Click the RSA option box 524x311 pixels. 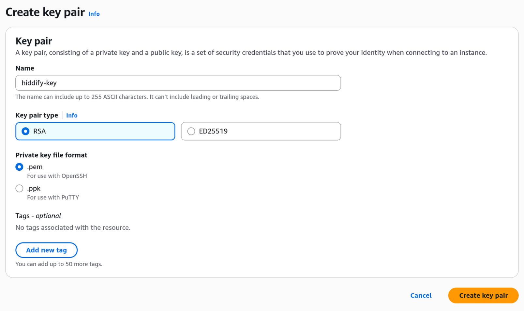click(x=95, y=131)
